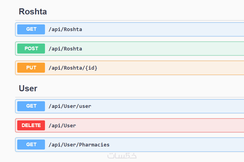Expand the blue GET Roshta operation block

coord(167,29)
